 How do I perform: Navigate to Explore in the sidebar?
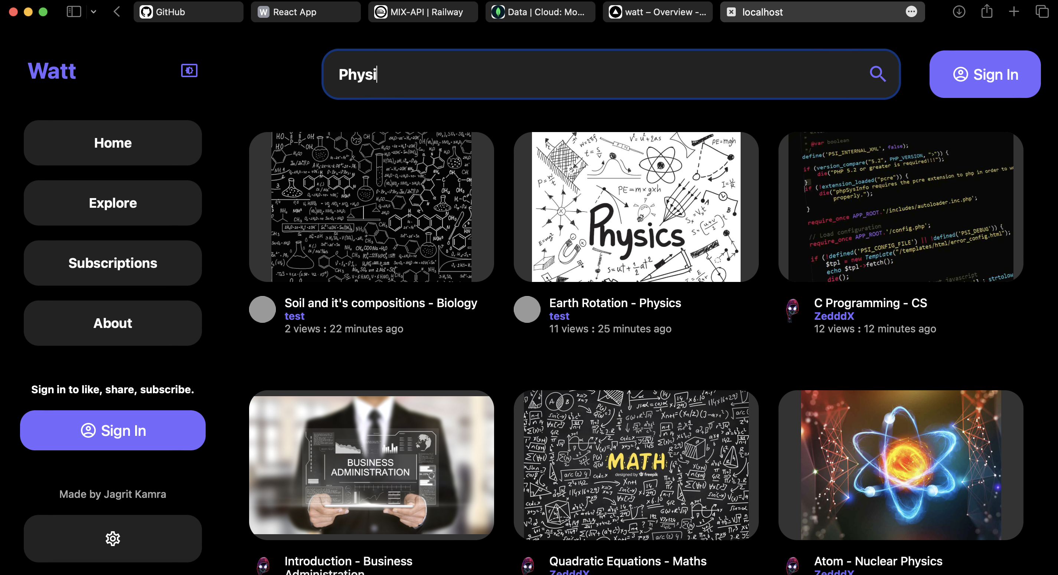pos(112,203)
